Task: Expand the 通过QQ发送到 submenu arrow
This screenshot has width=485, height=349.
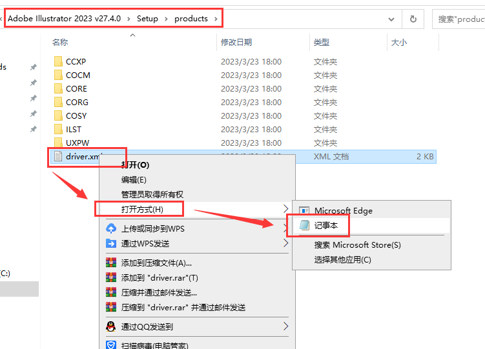Action: [286, 326]
